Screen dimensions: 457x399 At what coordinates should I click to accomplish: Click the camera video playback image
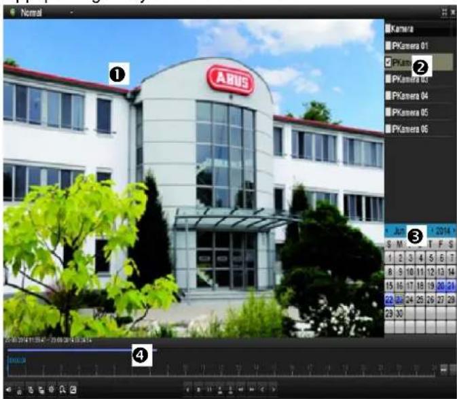coord(194,178)
